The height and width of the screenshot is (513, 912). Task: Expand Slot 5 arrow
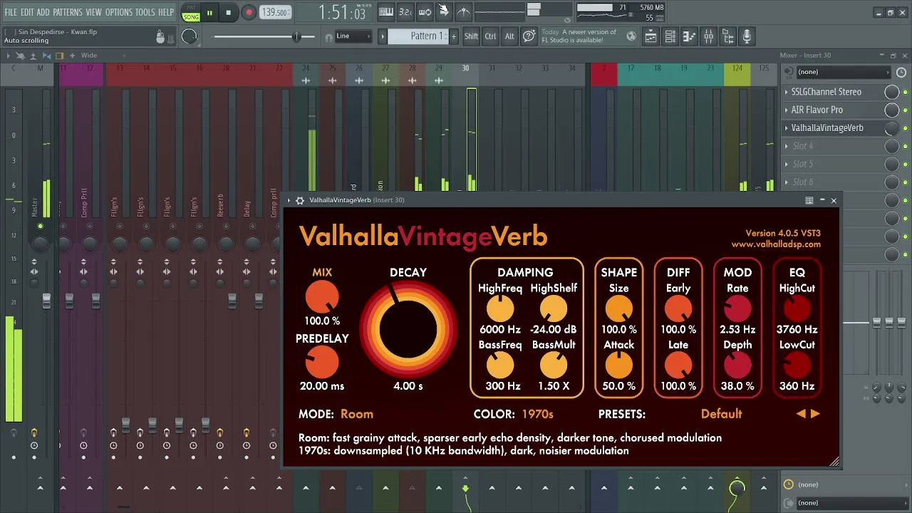pyautogui.click(x=787, y=164)
